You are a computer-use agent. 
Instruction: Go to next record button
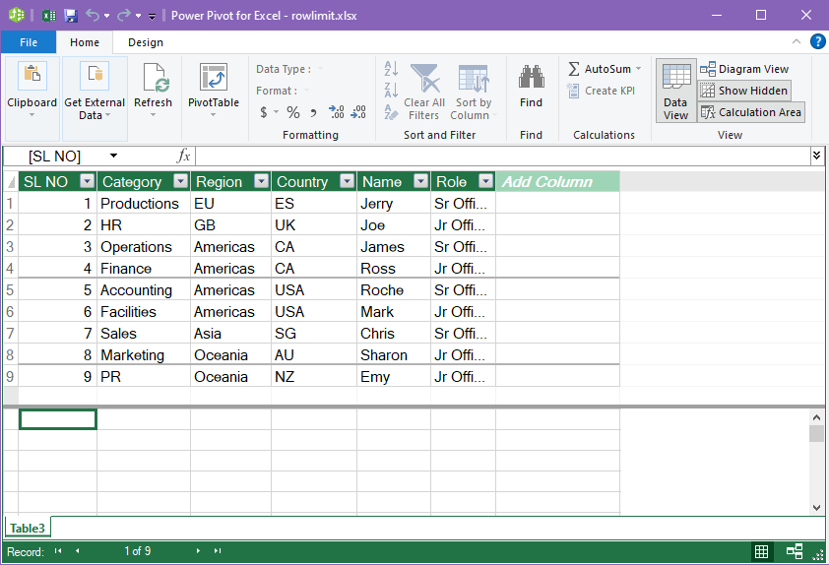point(198,551)
